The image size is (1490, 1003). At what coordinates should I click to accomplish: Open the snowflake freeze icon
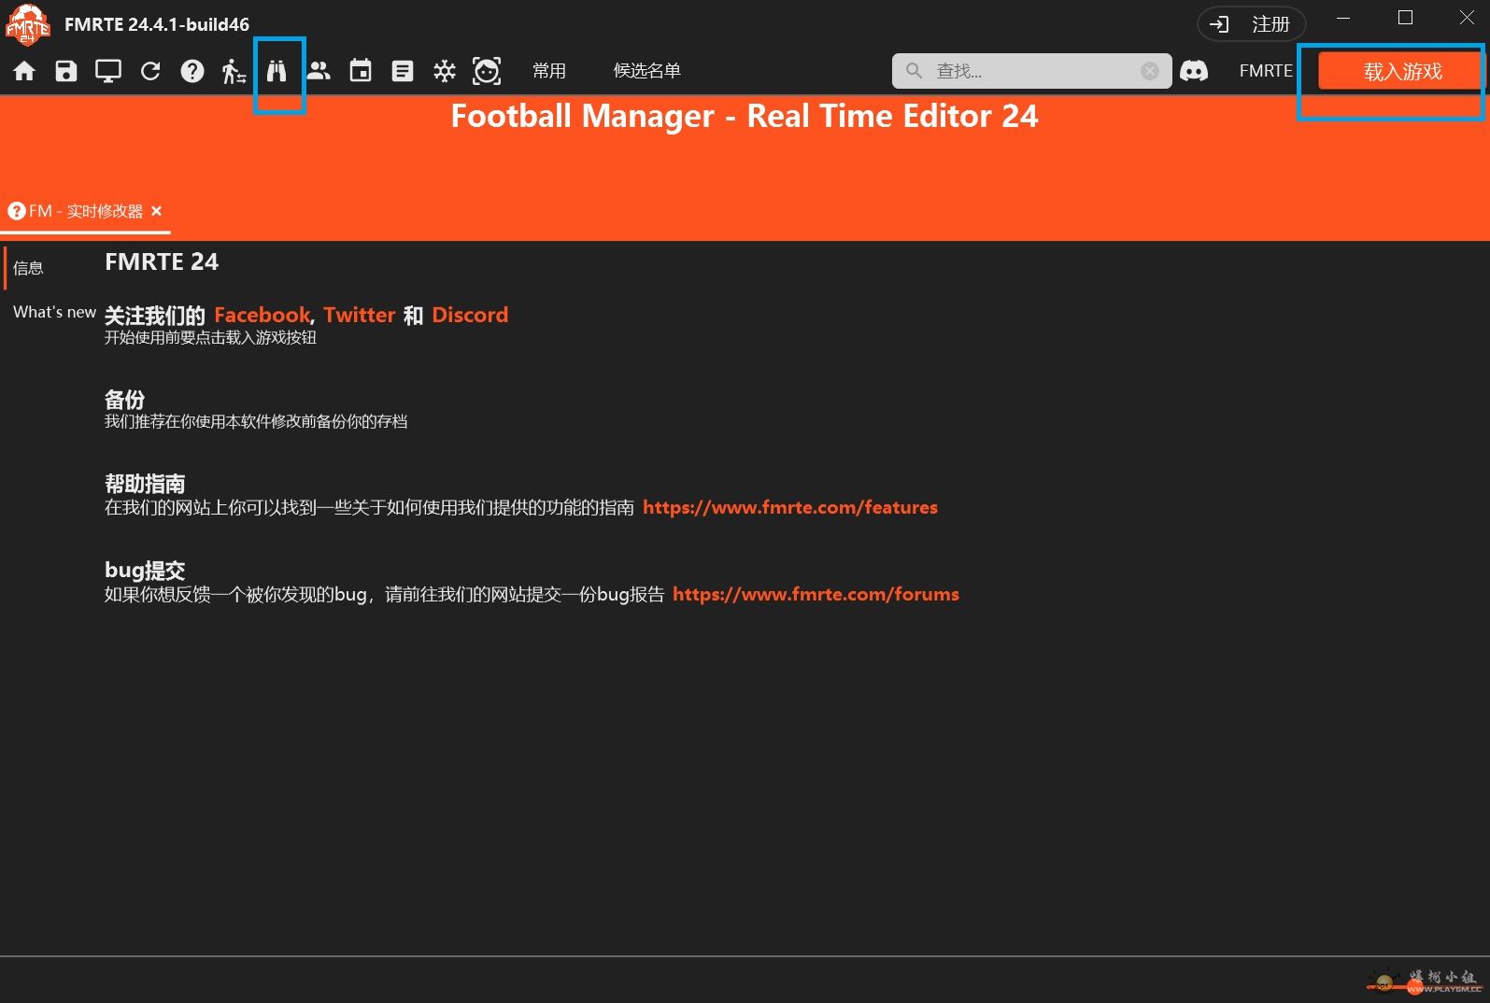(445, 71)
